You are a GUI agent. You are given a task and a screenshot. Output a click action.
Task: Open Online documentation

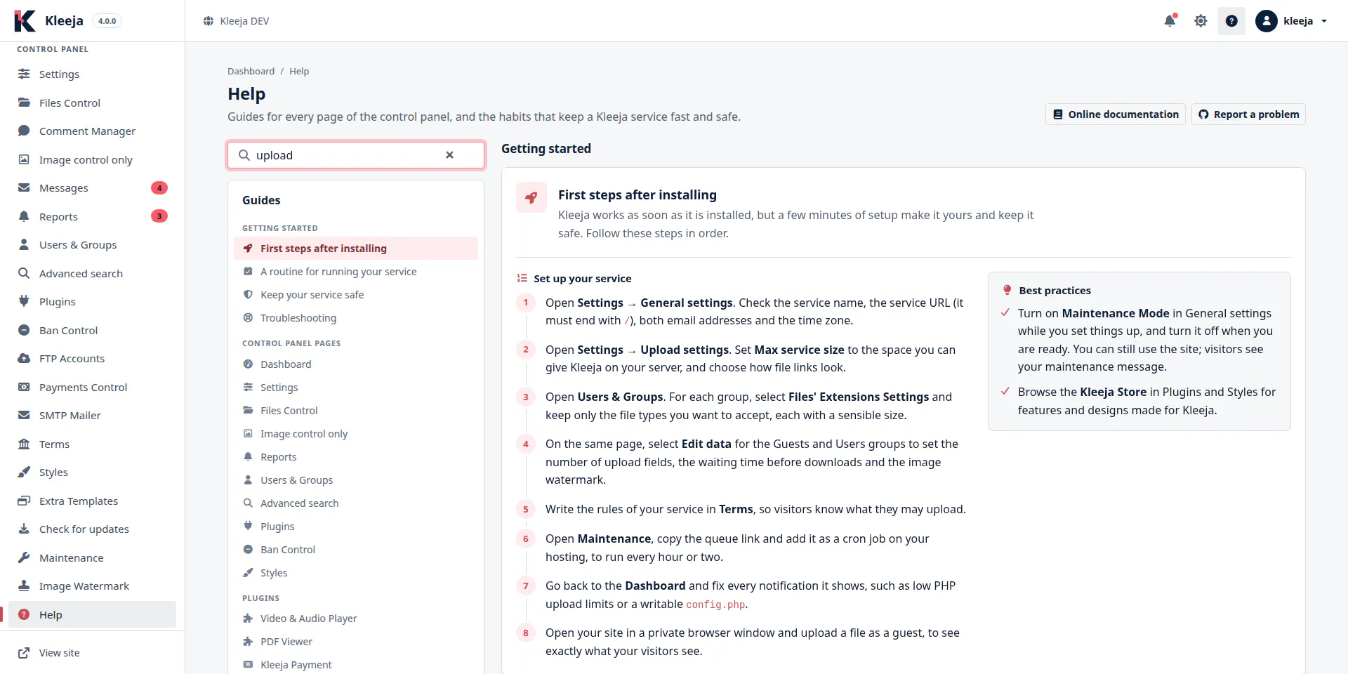(1116, 114)
